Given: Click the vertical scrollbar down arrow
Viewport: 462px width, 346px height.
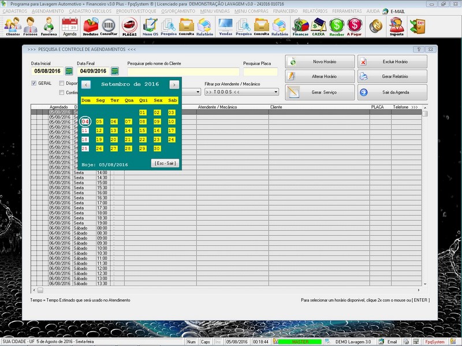Looking at the screenshot, I should pyautogui.click(x=425, y=284).
